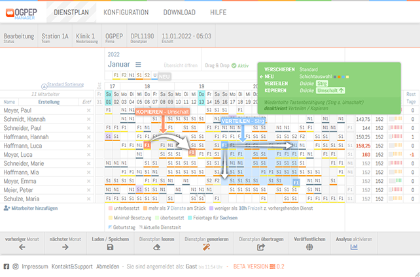Viewport: 420px width, 277px height.
Task: Open the HILFE tab
Action: [x=218, y=12]
